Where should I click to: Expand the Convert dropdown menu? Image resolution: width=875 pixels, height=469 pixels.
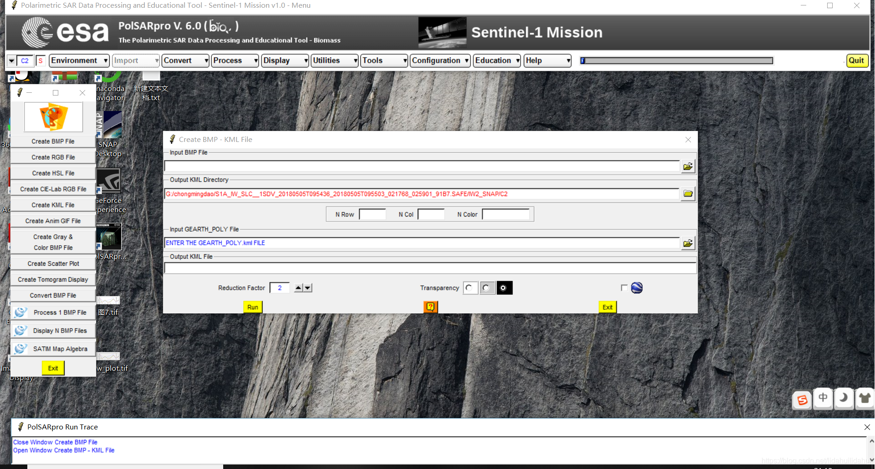[x=185, y=61]
